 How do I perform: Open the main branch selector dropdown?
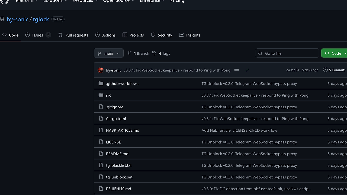pyautogui.click(x=109, y=53)
